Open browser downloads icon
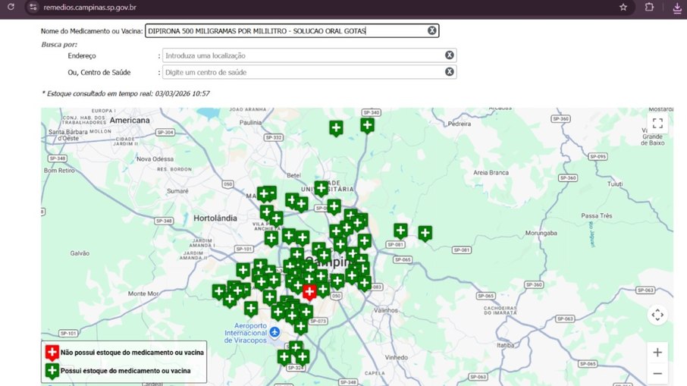Viewport: 687px width, 386px height. tap(677, 8)
